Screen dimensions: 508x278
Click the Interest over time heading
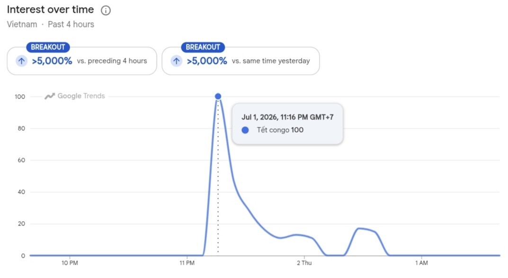(50, 10)
